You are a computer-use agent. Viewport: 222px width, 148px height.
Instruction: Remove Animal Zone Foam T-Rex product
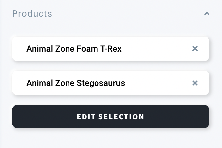click(195, 49)
